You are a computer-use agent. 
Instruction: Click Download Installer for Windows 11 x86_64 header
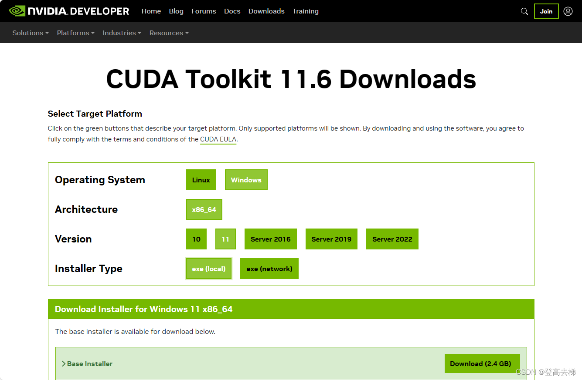point(144,309)
